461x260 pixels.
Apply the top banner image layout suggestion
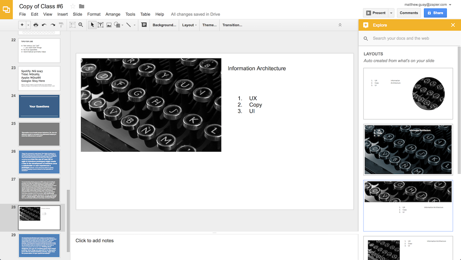coord(408,206)
